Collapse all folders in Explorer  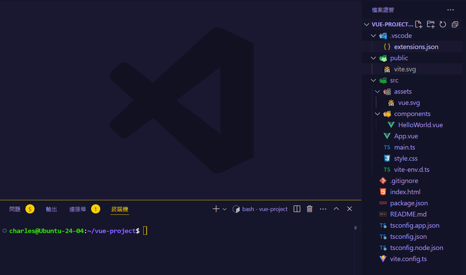[x=455, y=24]
